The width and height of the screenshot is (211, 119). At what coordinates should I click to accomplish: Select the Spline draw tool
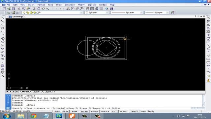3,45
